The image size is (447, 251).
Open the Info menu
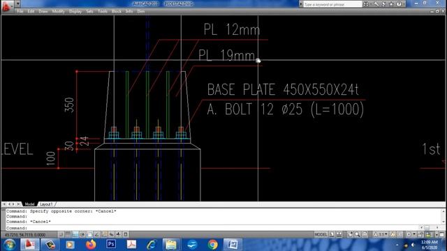click(129, 11)
